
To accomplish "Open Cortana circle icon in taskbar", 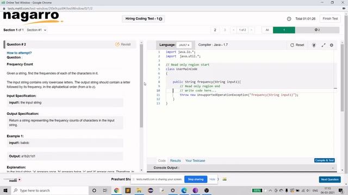I will click(94, 190).
